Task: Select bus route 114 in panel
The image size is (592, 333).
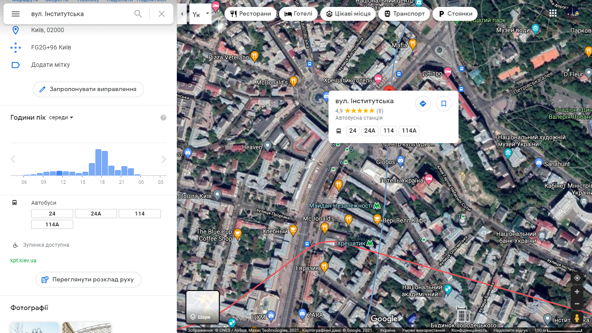Action: pyautogui.click(x=140, y=213)
